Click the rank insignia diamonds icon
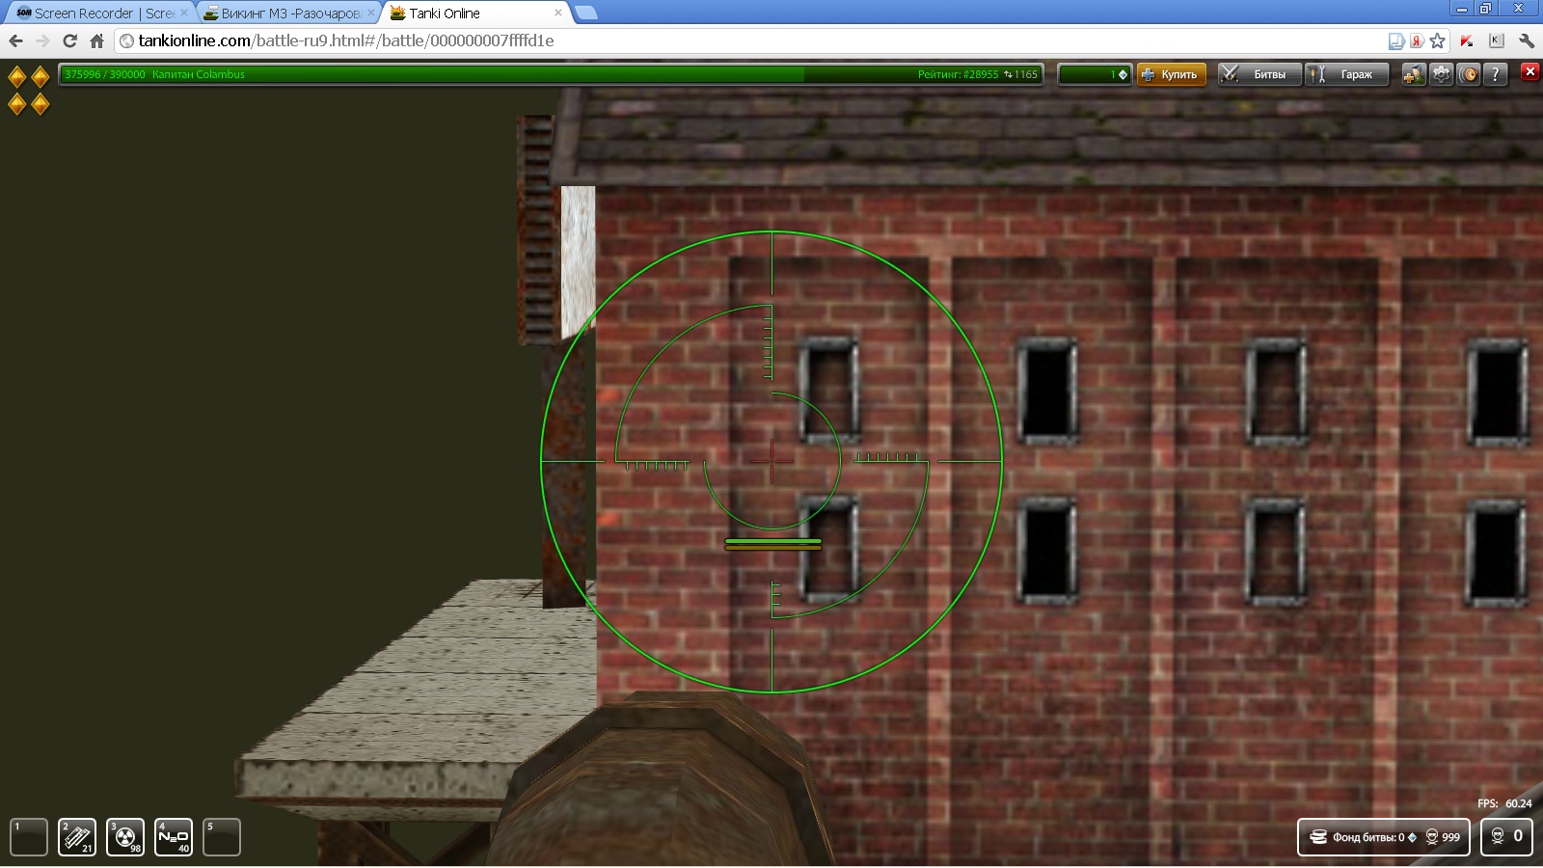This screenshot has height=868, width=1543. pos(29,90)
